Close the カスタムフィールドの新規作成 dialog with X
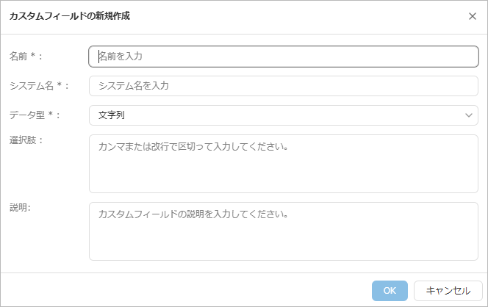This screenshot has width=488, height=307. [473, 16]
